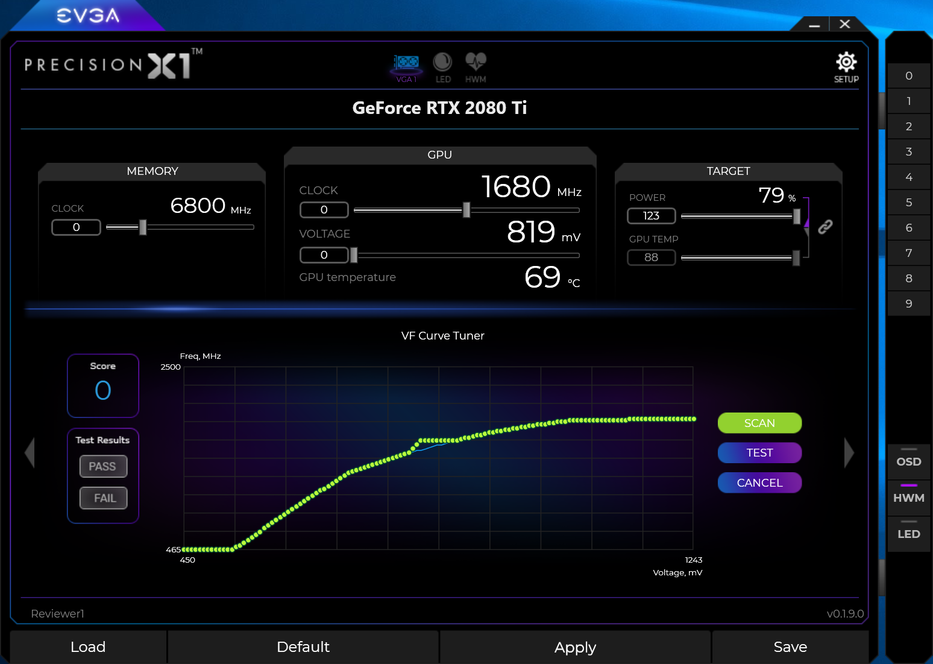Open the LED control icon
Screen dimensions: 933x664
click(443, 68)
